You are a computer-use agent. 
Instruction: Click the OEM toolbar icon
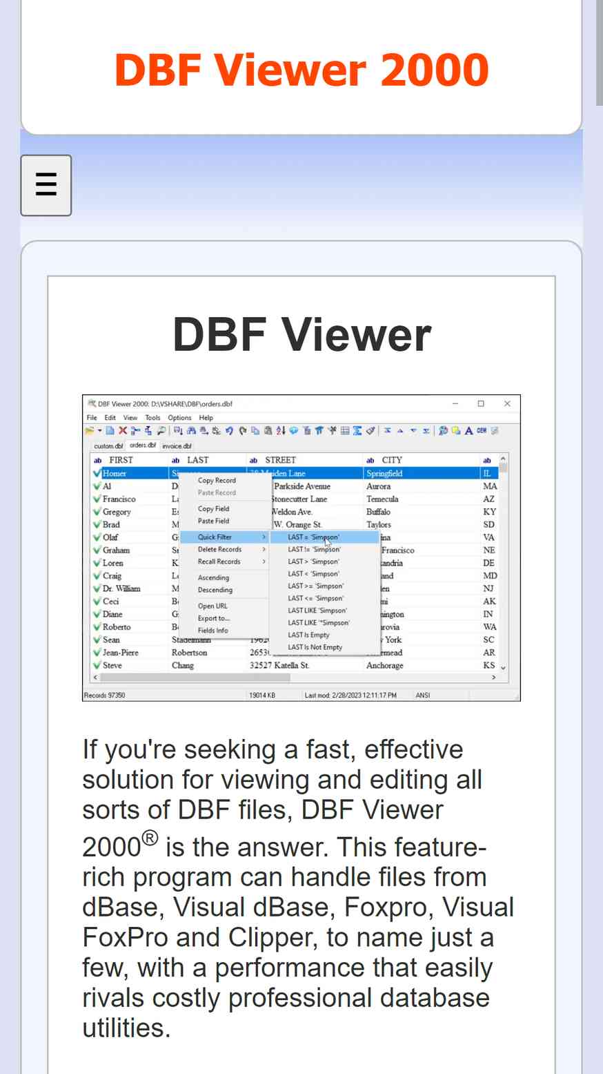coord(482,430)
